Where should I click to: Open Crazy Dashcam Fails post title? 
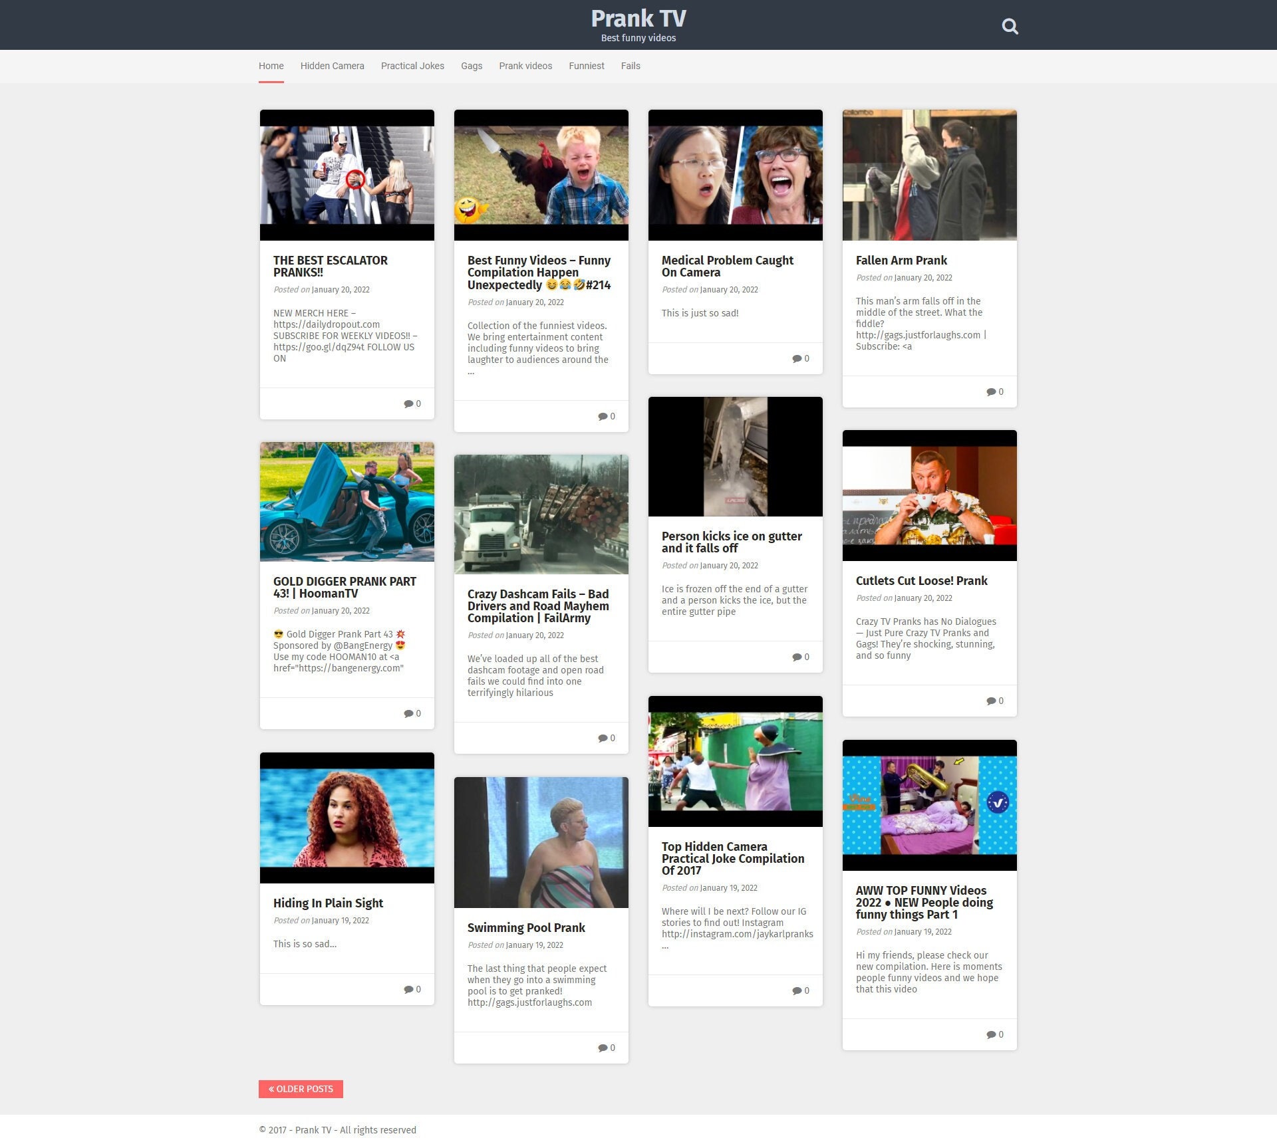click(x=538, y=606)
